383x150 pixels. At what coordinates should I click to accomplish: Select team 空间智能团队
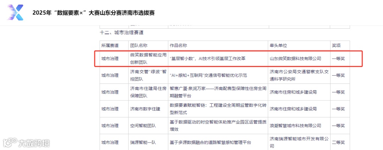point(143,126)
